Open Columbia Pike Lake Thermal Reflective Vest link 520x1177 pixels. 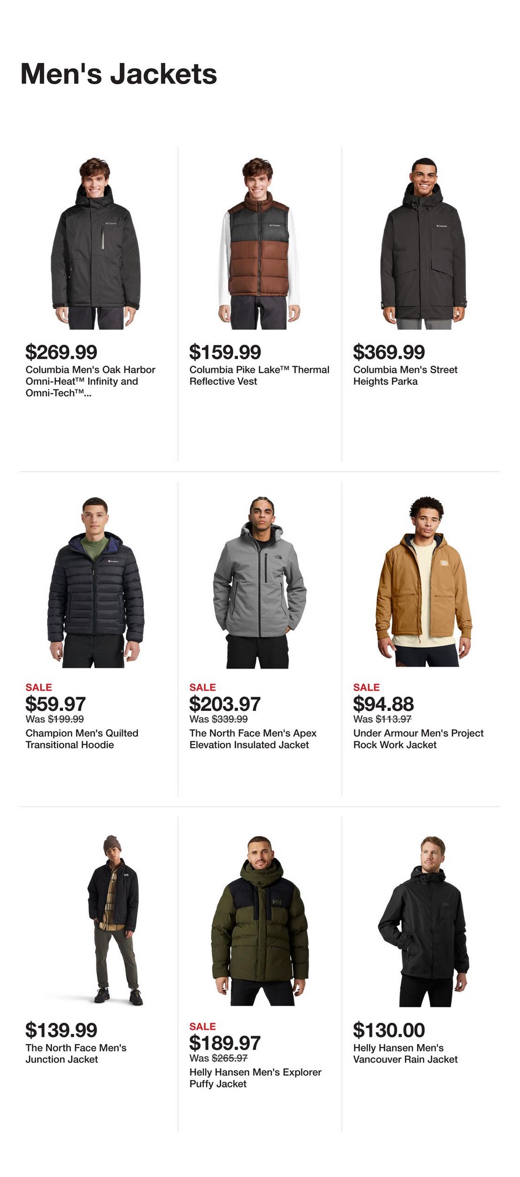259,375
